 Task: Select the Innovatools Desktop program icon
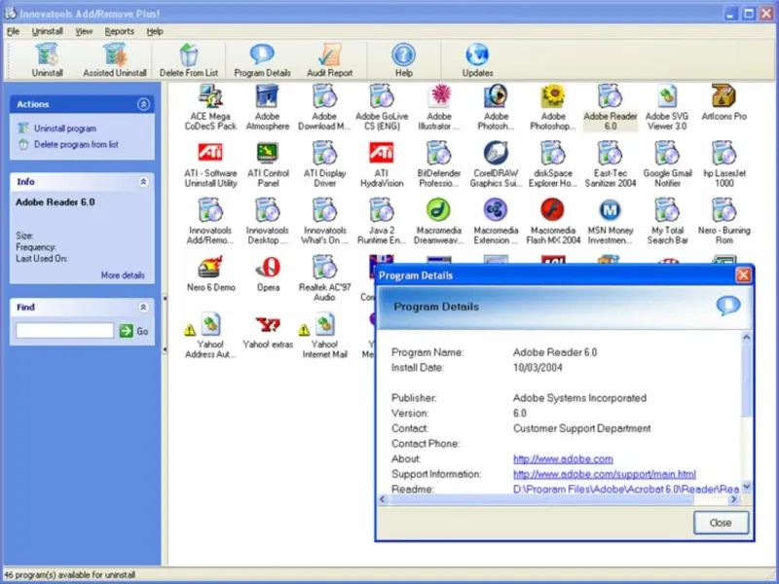[x=268, y=222]
